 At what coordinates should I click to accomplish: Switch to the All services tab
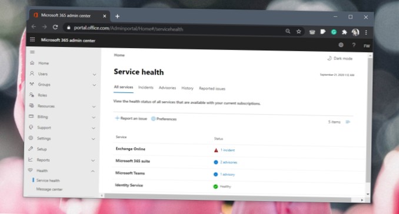124,87
